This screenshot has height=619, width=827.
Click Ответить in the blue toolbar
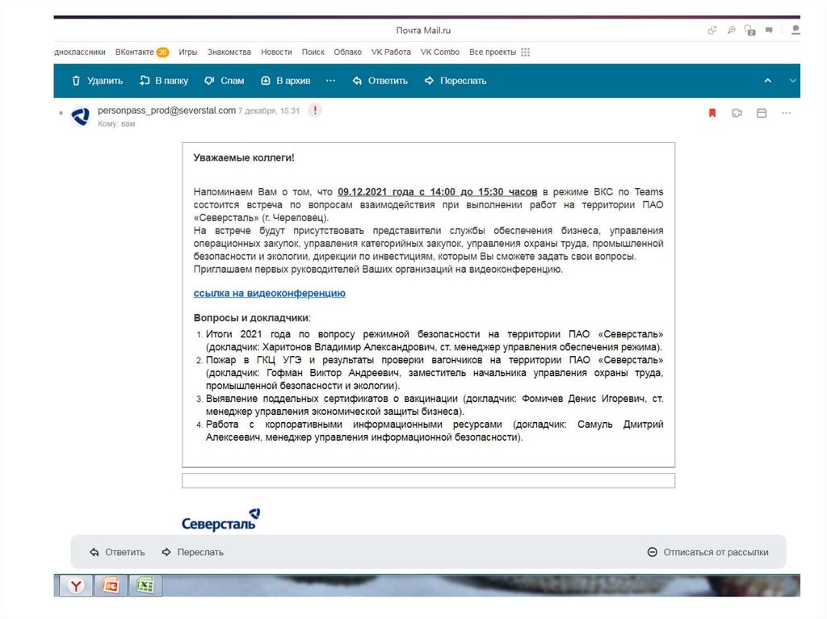click(x=380, y=81)
